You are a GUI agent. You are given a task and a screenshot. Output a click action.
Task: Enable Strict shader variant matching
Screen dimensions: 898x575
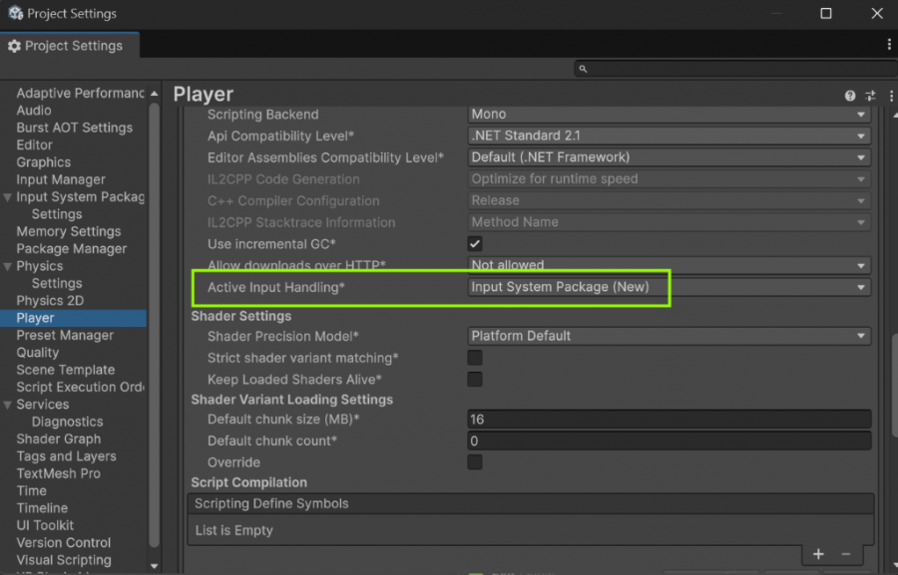475,358
